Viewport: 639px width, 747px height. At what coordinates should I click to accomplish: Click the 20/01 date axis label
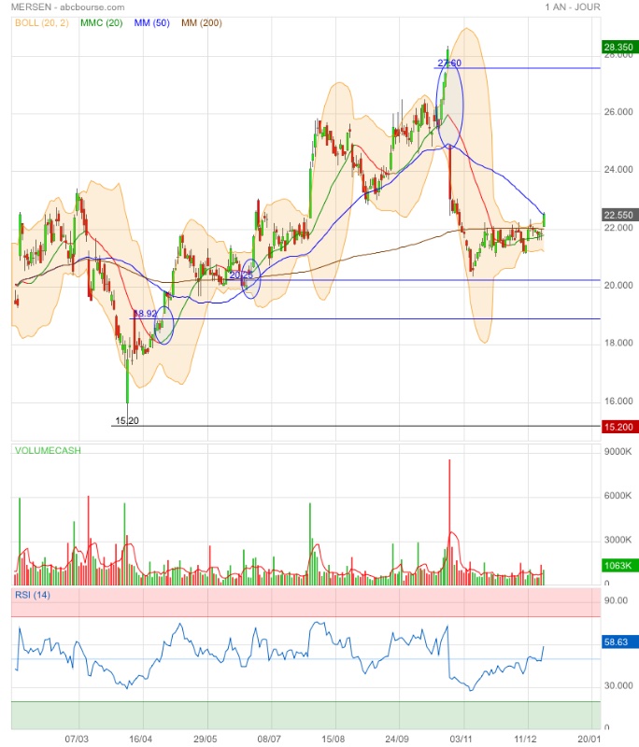[589, 739]
